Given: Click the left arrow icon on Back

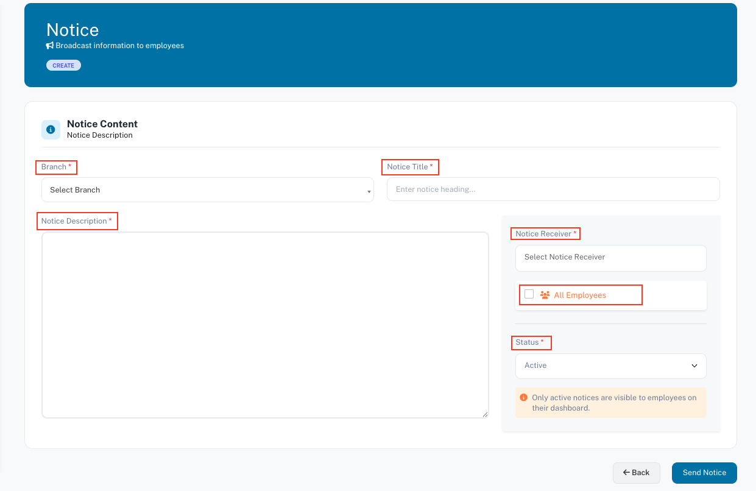Looking at the screenshot, I should 626,473.
